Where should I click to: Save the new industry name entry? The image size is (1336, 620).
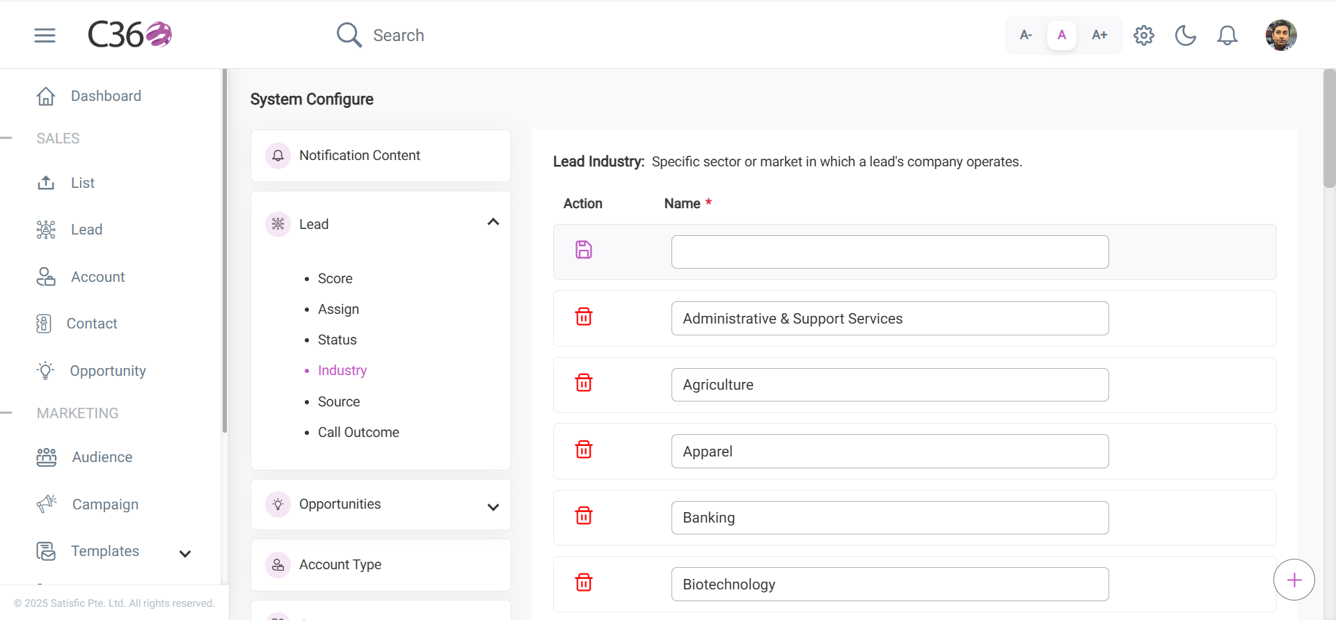click(584, 250)
